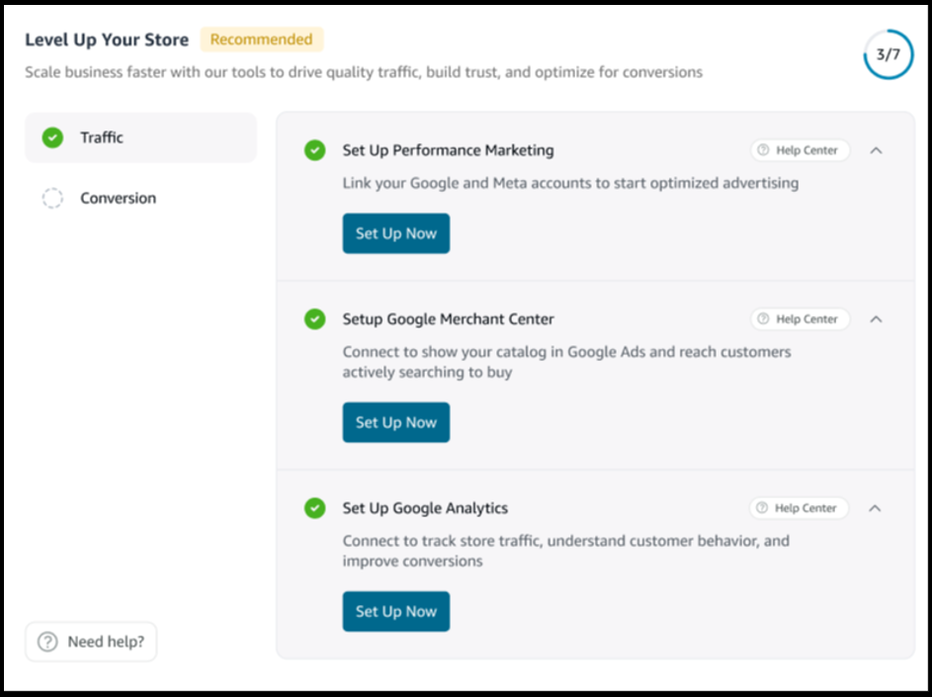This screenshot has height=697, width=932.
Task: Collapse the Setup Google Merchant Center section
Action: click(875, 319)
